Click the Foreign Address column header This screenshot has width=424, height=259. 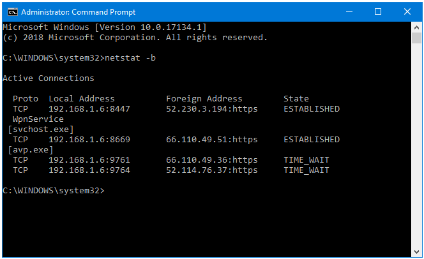pos(204,99)
